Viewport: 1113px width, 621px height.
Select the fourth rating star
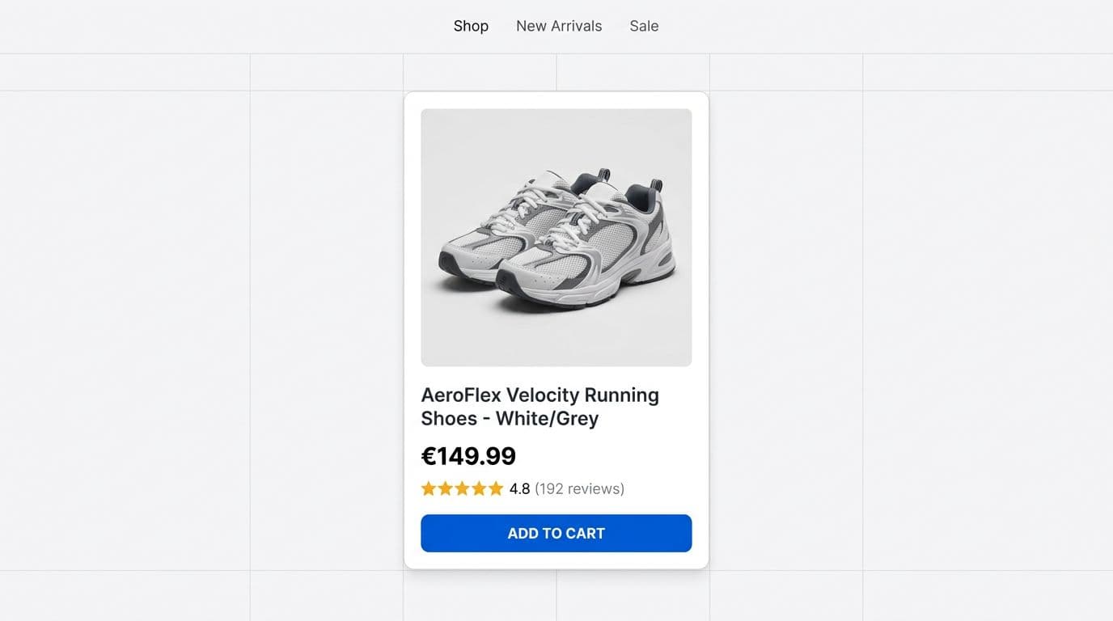coord(479,488)
